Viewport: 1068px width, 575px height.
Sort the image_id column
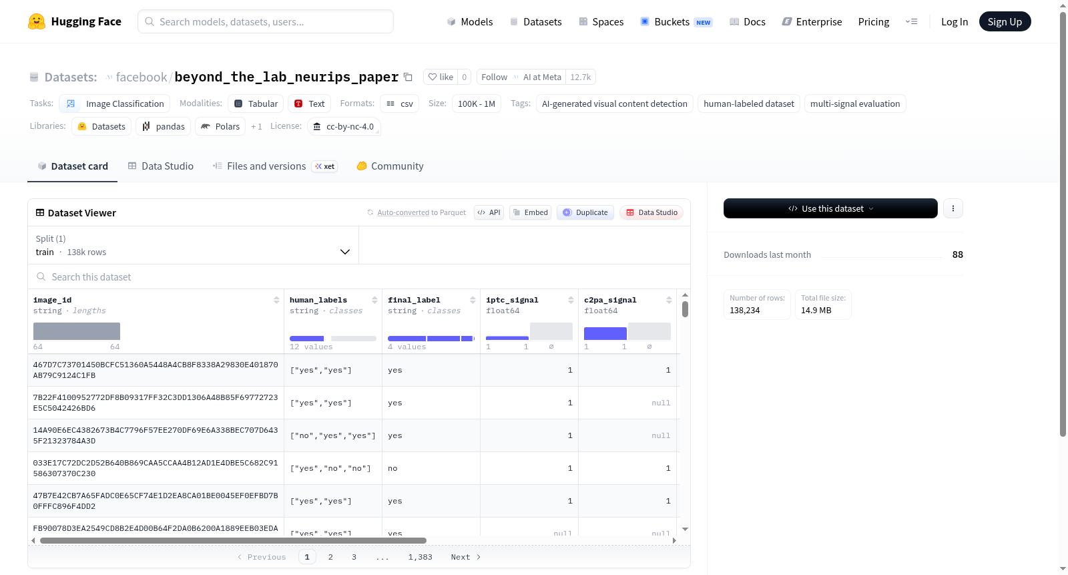[x=276, y=300]
